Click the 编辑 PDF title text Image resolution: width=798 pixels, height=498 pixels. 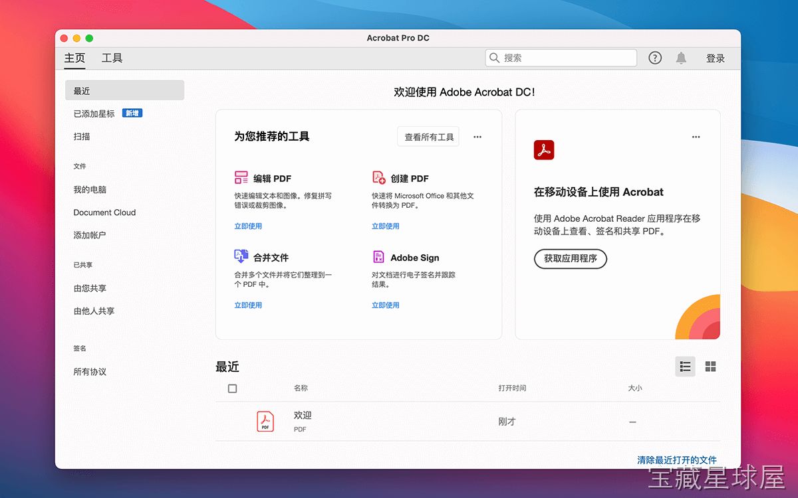272,179
